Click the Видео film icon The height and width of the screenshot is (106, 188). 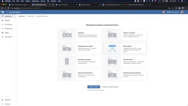click(x=3, y=33)
